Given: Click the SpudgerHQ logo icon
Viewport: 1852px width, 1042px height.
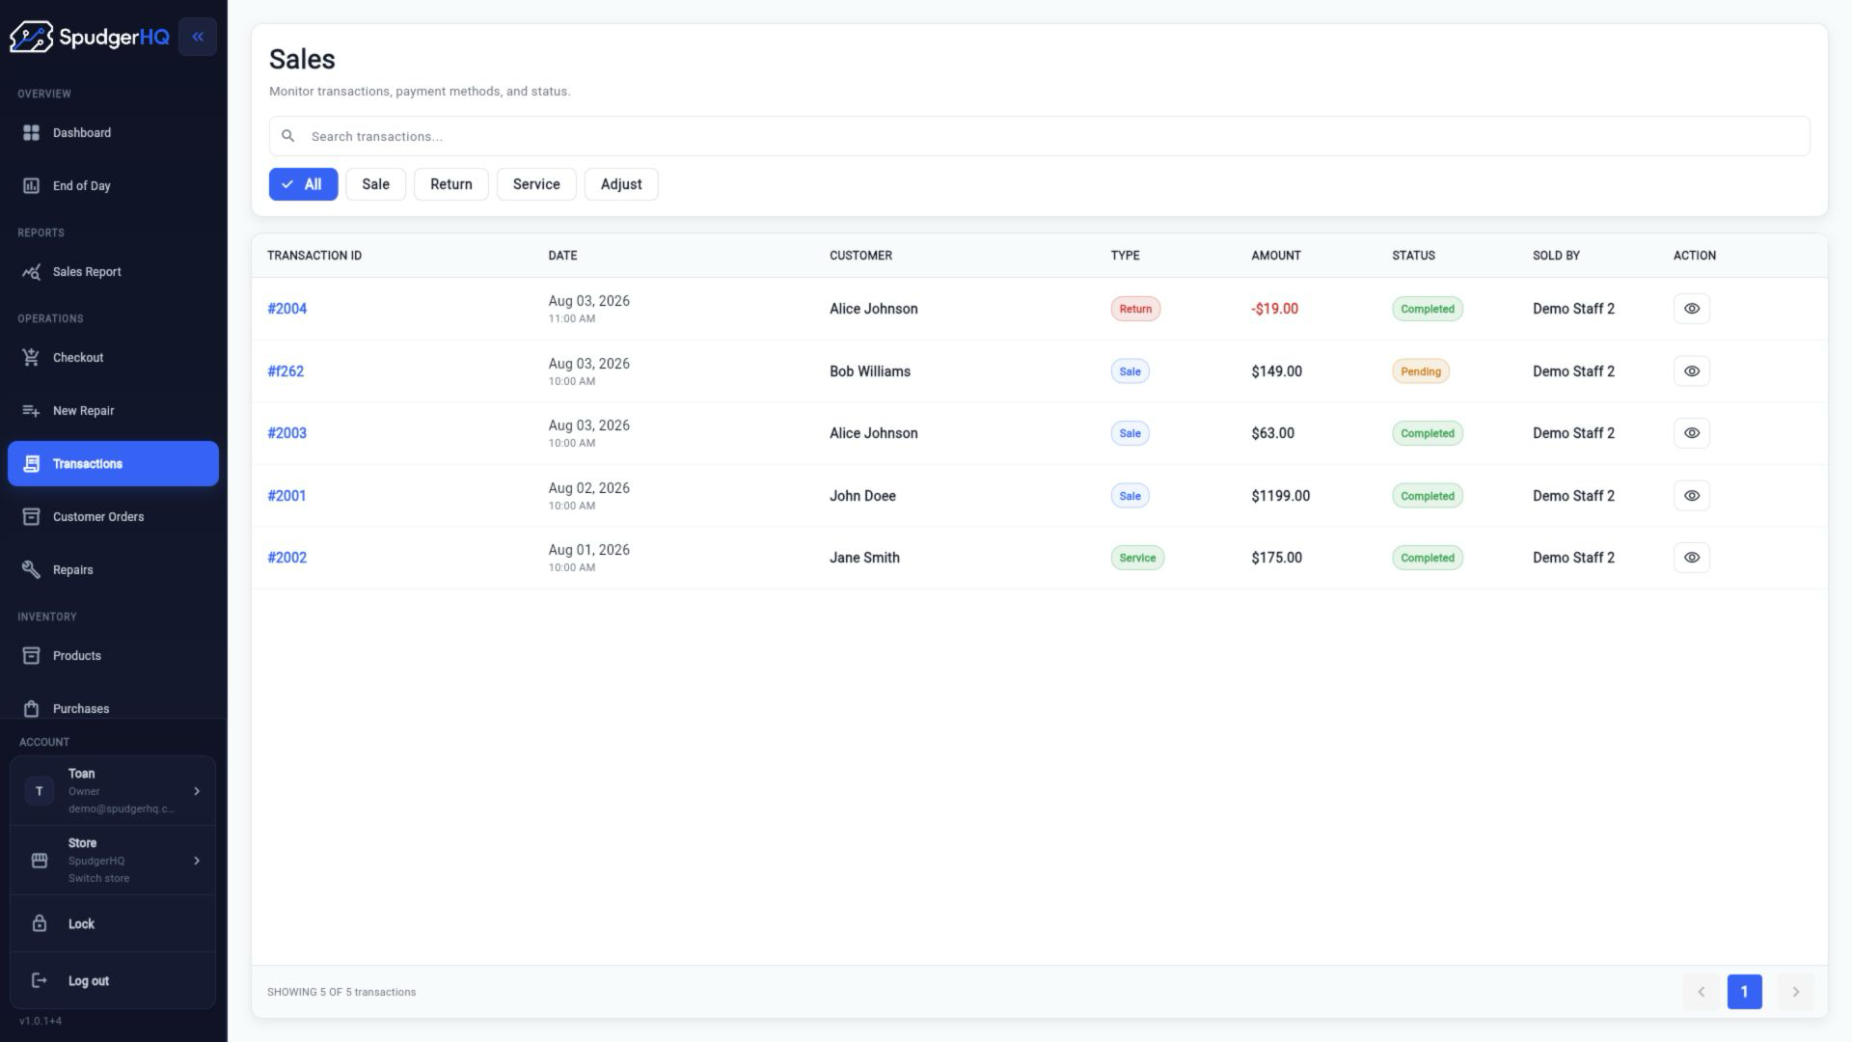Looking at the screenshot, I should (x=31, y=37).
